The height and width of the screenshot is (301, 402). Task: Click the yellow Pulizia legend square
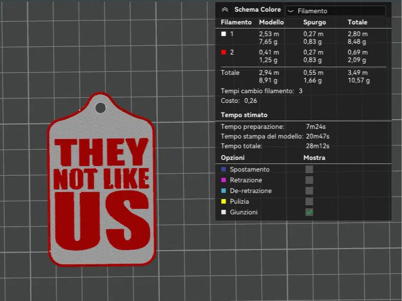[224, 201]
